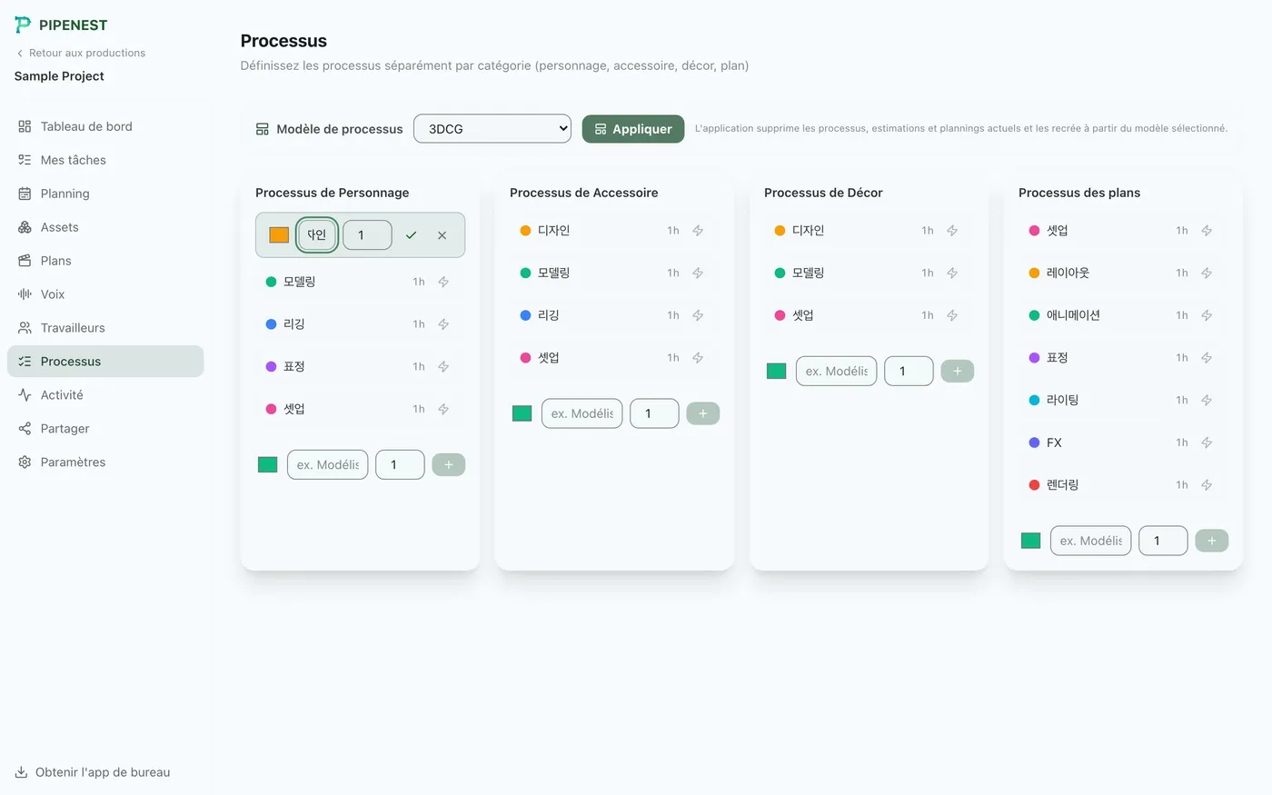Click lightning icon for 레이아웃
The width and height of the screenshot is (1272, 795).
[x=1207, y=273]
